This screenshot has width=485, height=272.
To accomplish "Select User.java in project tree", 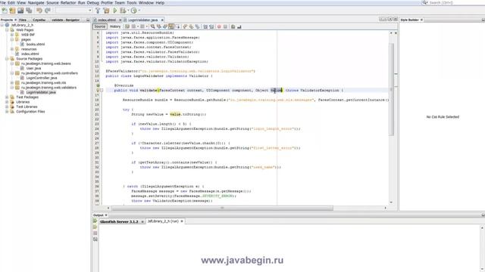I will (x=33, y=68).
